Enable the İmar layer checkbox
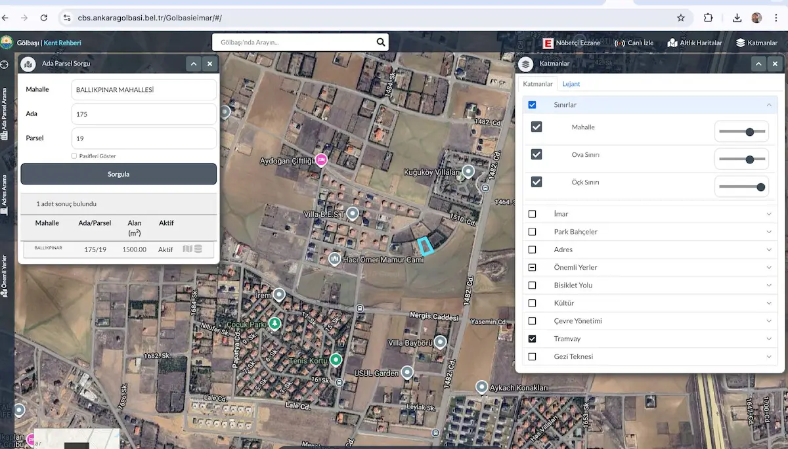This screenshot has height=449, width=788. point(532,214)
